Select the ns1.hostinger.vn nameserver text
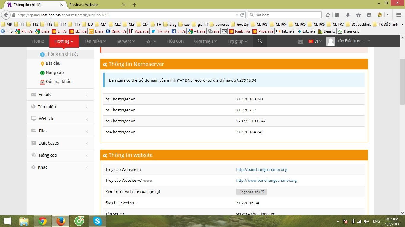Viewport: 405px width, 227px height. (x=120, y=99)
